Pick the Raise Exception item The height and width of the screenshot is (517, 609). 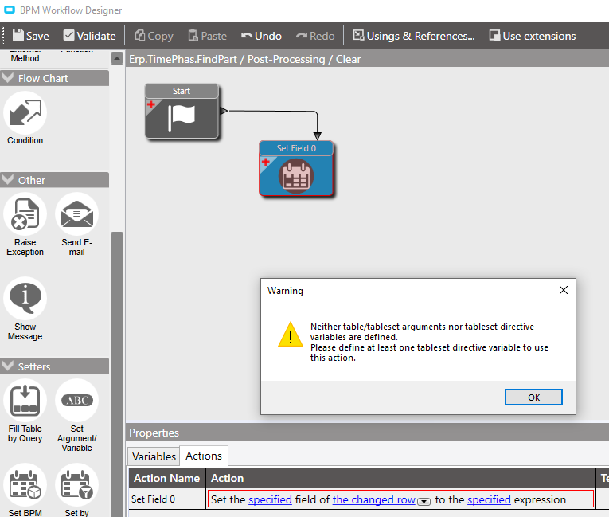click(25, 214)
